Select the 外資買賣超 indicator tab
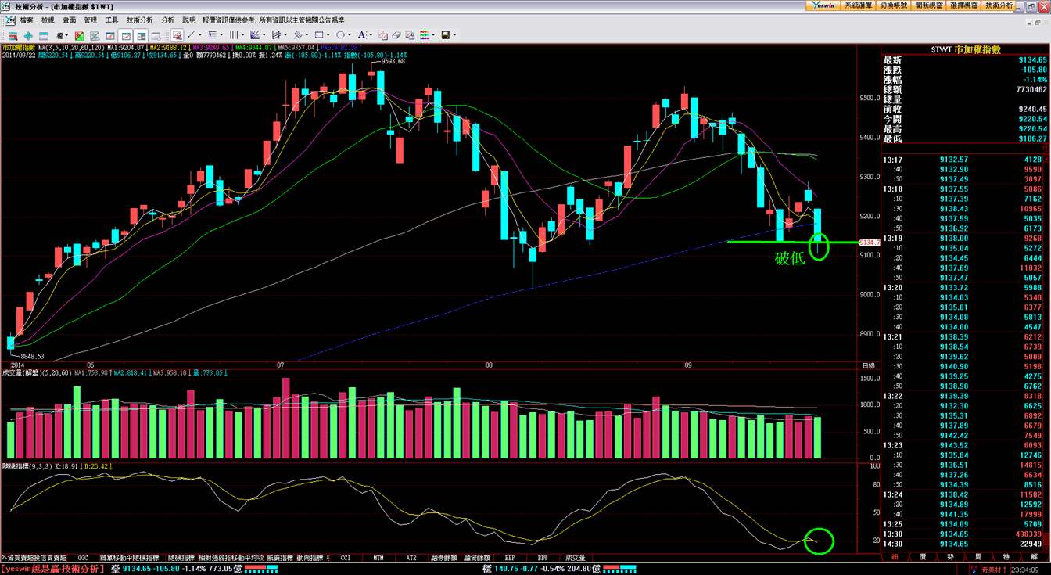The image size is (1051, 575). click(17, 558)
